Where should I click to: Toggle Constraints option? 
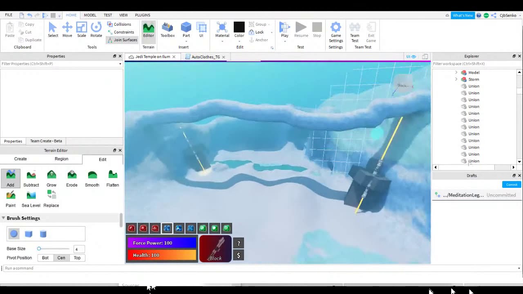click(121, 32)
